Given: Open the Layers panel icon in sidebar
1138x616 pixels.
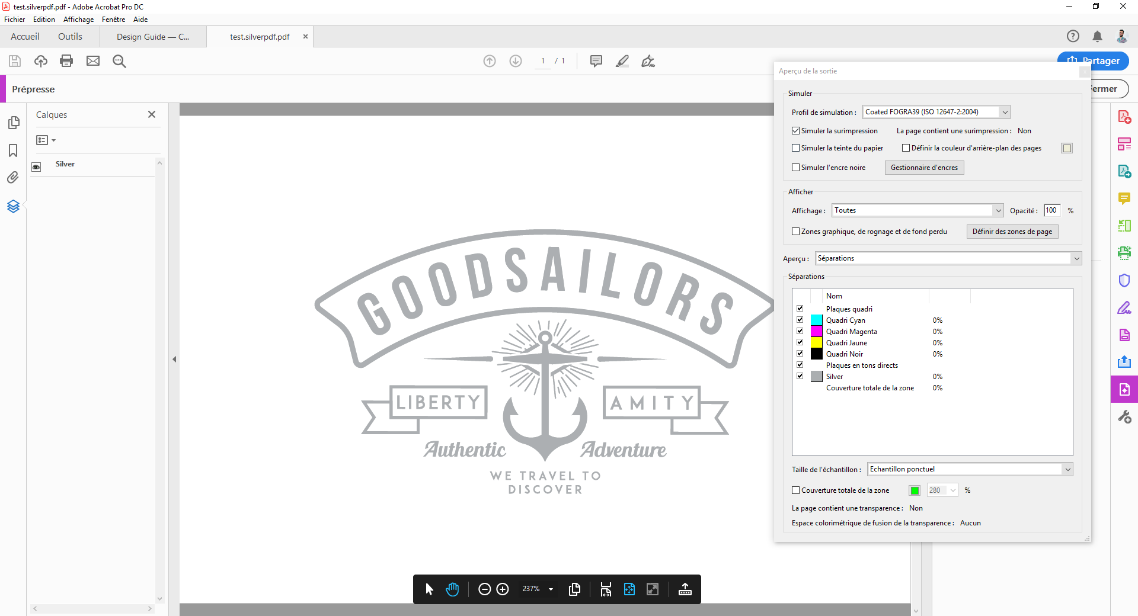Looking at the screenshot, I should click(13, 206).
